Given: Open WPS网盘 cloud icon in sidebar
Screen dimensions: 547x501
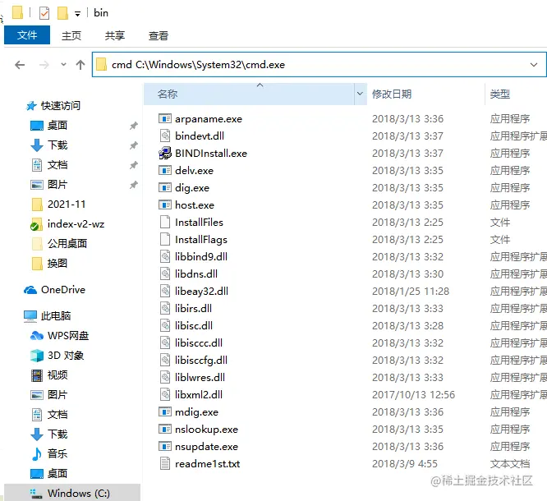Looking at the screenshot, I should [x=37, y=336].
